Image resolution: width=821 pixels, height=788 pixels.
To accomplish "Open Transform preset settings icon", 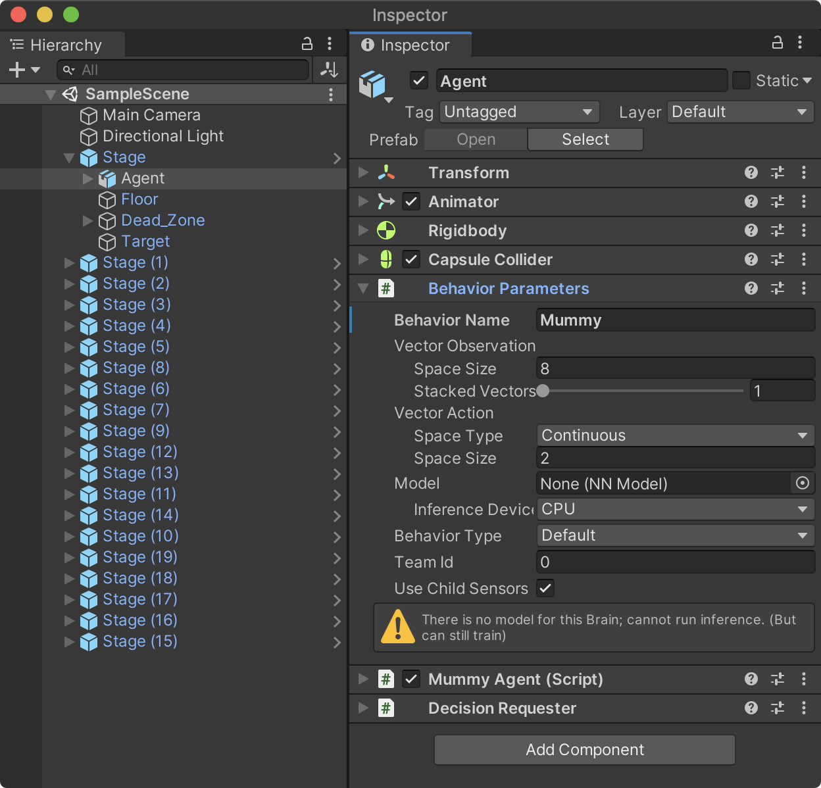I will point(778,172).
